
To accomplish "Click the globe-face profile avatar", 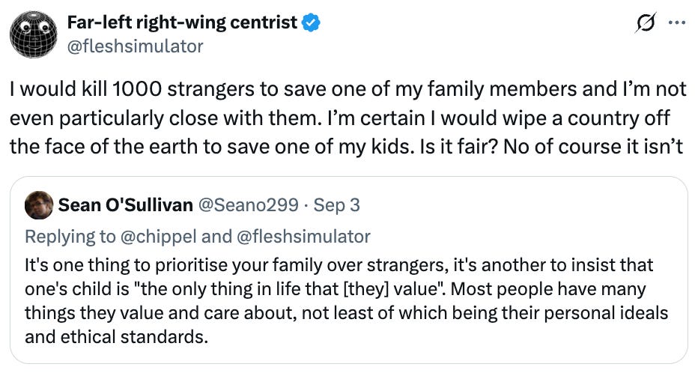I will pyautogui.click(x=33, y=34).
